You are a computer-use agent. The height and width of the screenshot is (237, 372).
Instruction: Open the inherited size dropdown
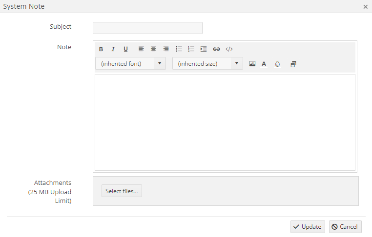207,63
